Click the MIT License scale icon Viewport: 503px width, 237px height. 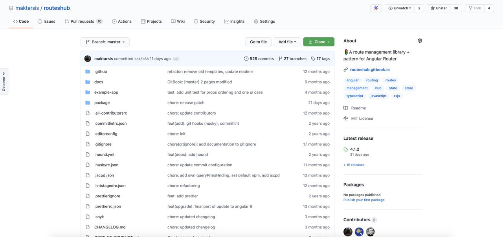coord(346,118)
